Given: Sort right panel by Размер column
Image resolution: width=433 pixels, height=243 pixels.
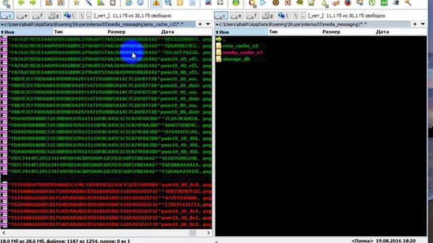Looking at the screenshot, I should 348,32.
